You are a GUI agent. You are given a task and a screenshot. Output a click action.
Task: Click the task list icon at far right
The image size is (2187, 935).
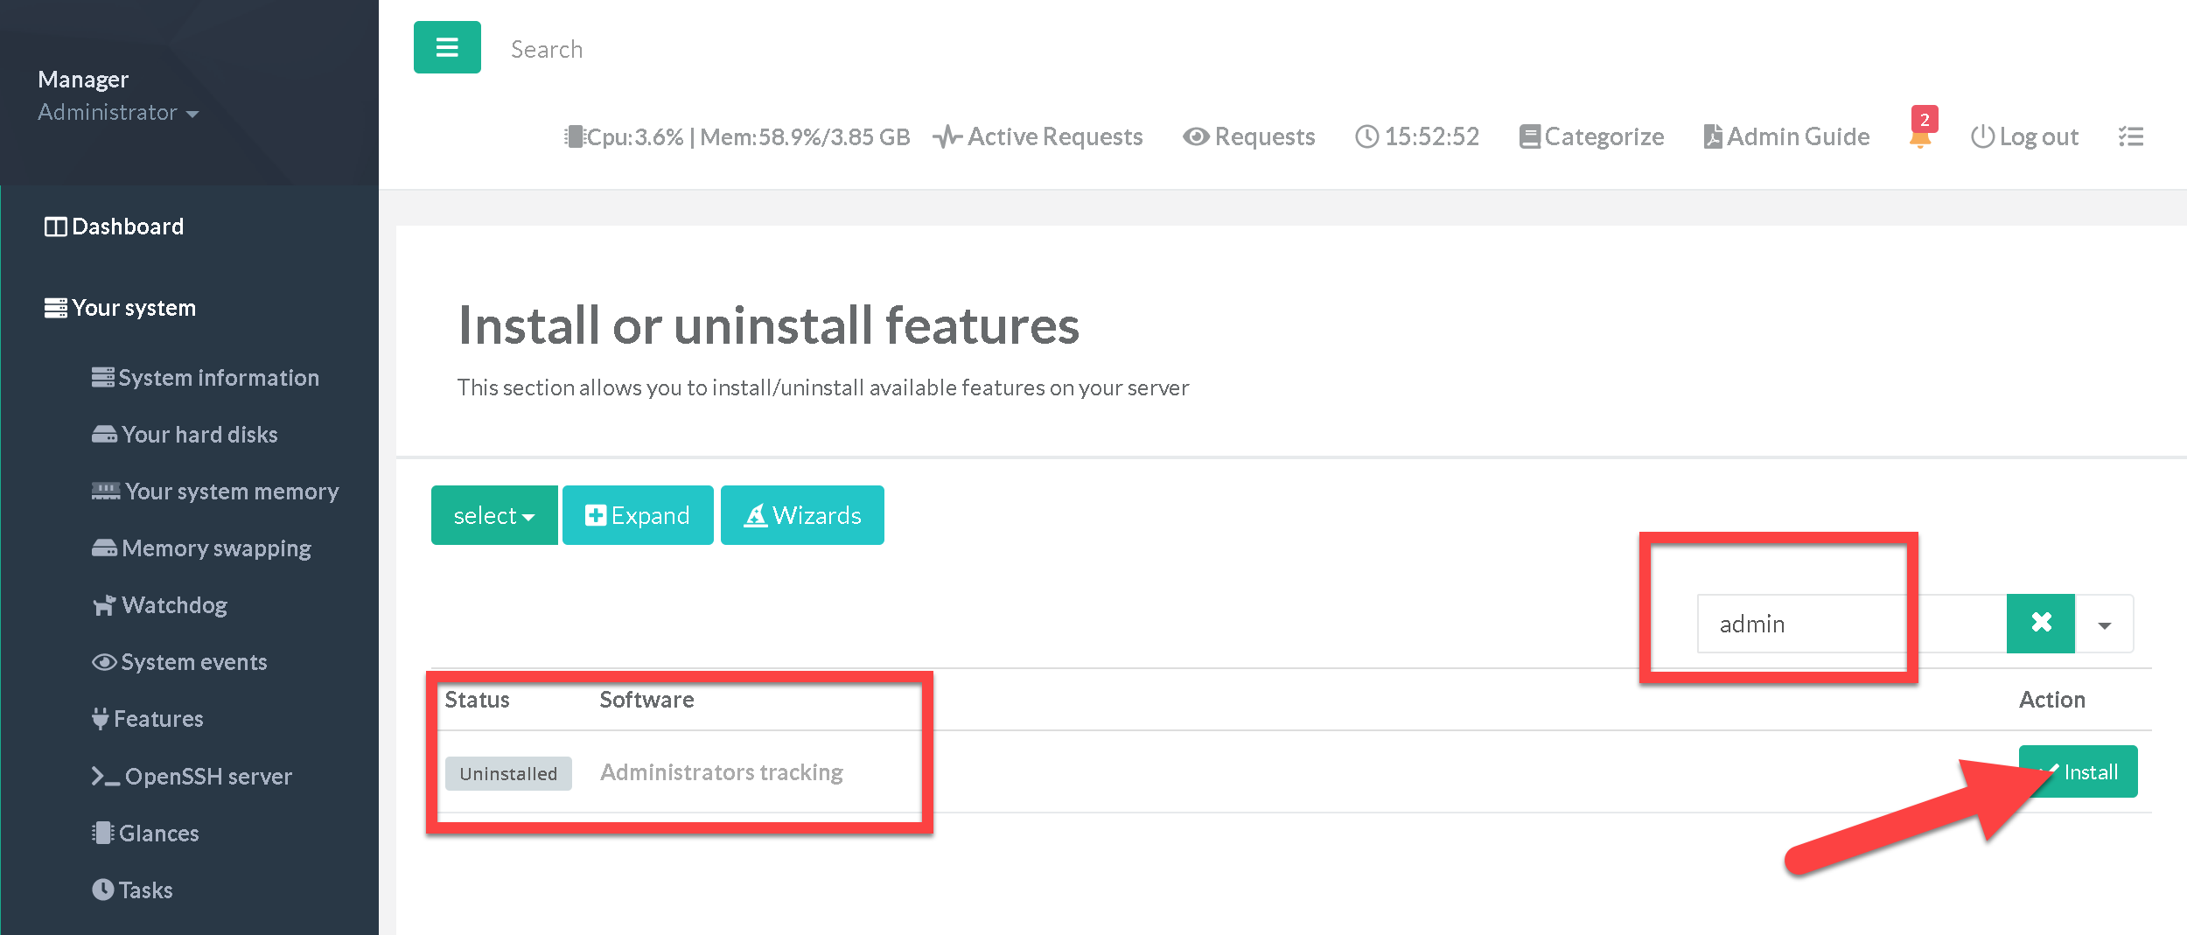point(2130,136)
